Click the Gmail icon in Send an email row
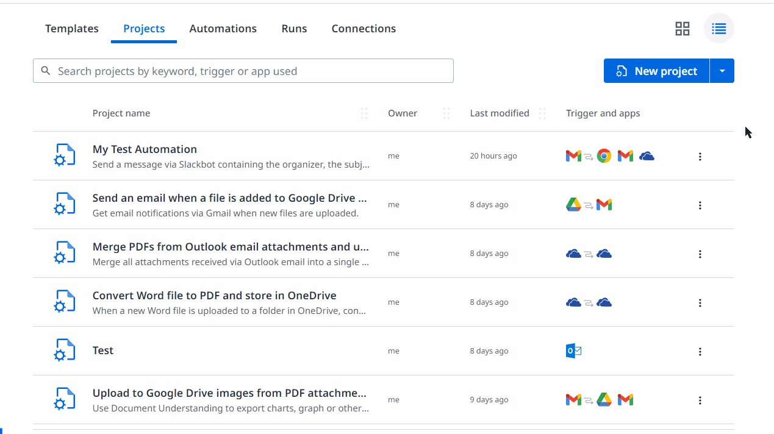The width and height of the screenshot is (774, 434). tap(604, 205)
